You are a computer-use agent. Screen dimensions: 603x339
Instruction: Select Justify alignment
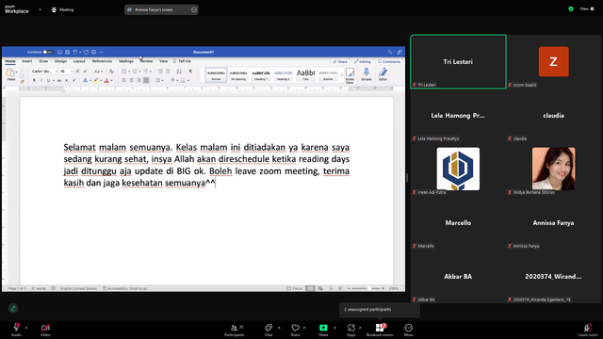click(146, 80)
